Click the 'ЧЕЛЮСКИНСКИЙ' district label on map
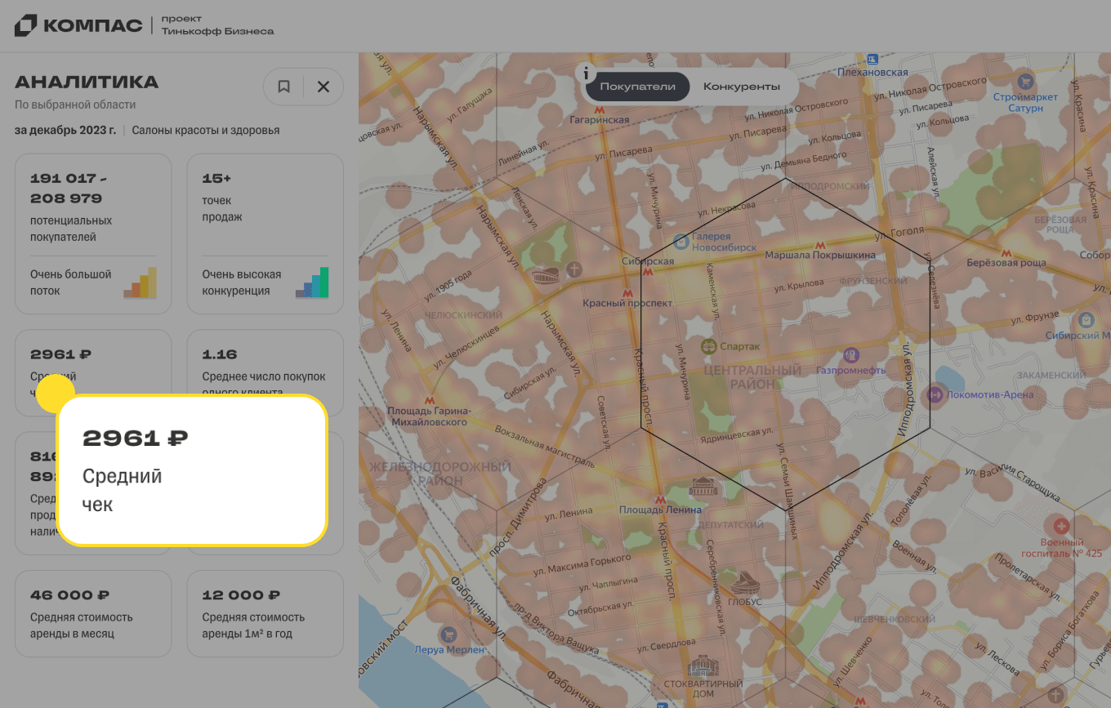This screenshot has height=708, width=1111. (x=463, y=315)
